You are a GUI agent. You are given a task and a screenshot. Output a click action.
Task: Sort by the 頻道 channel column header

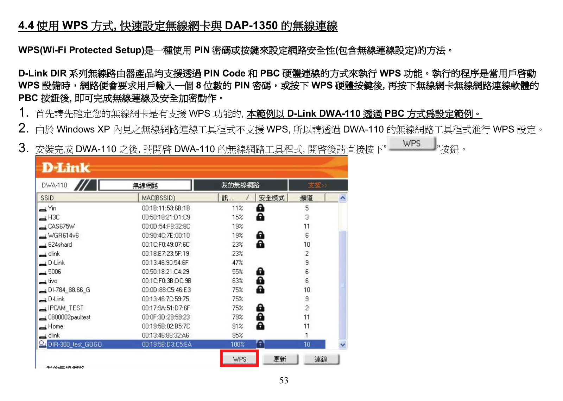[306, 198]
